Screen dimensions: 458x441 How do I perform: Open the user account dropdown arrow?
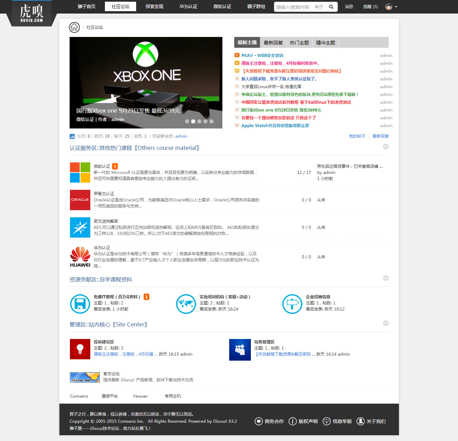tap(396, 7)
